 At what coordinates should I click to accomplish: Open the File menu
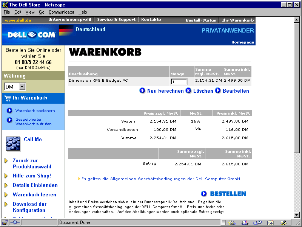click(7, 12)
